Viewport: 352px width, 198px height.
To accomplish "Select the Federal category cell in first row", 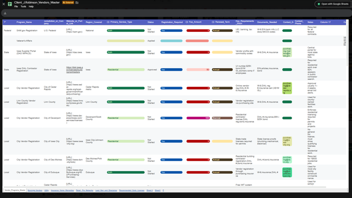I will pos(7,31).
